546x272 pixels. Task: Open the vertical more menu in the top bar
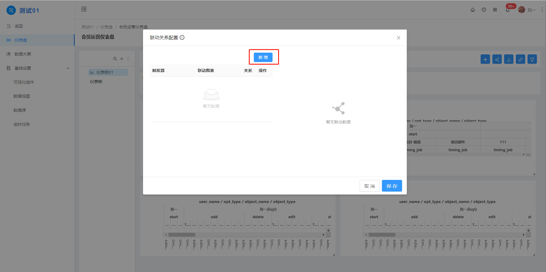pyautogui.click(x=542, y=10)
